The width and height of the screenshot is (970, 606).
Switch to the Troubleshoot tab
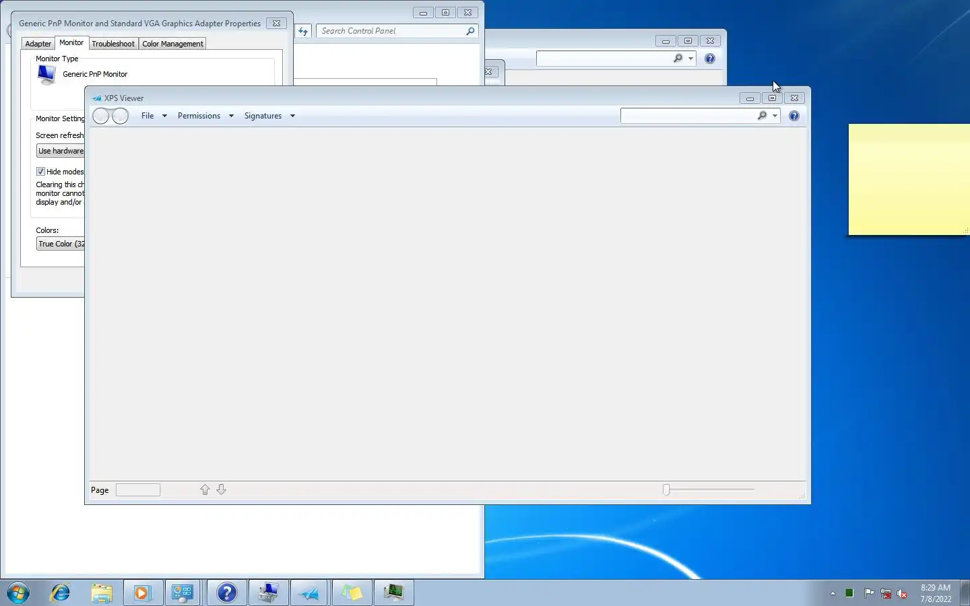113,44
